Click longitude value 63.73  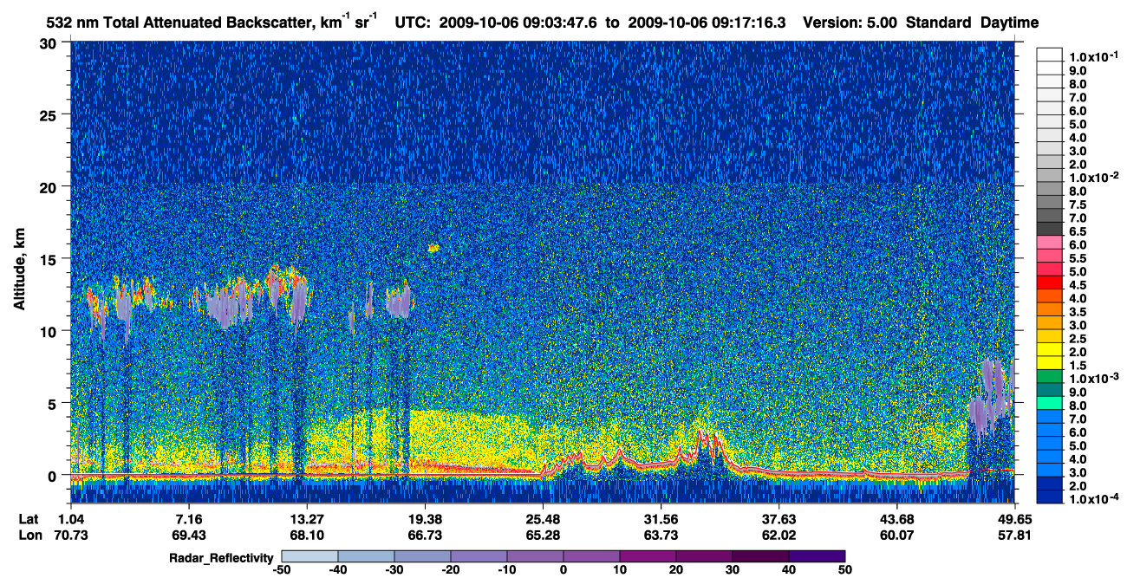(x=661, y=535)
